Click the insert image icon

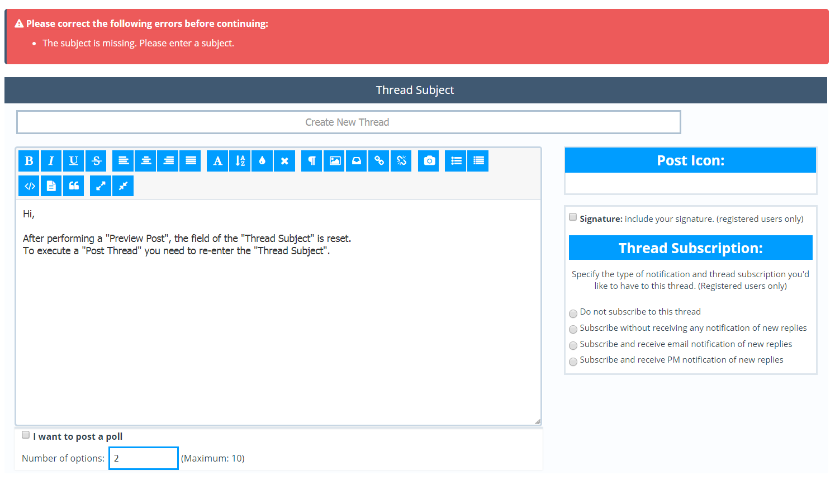click(334, 161)
